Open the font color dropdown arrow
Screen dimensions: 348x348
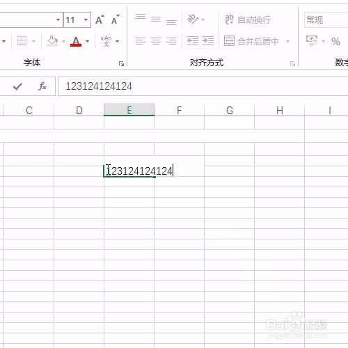pyautogui.click(x=88, y=42)
